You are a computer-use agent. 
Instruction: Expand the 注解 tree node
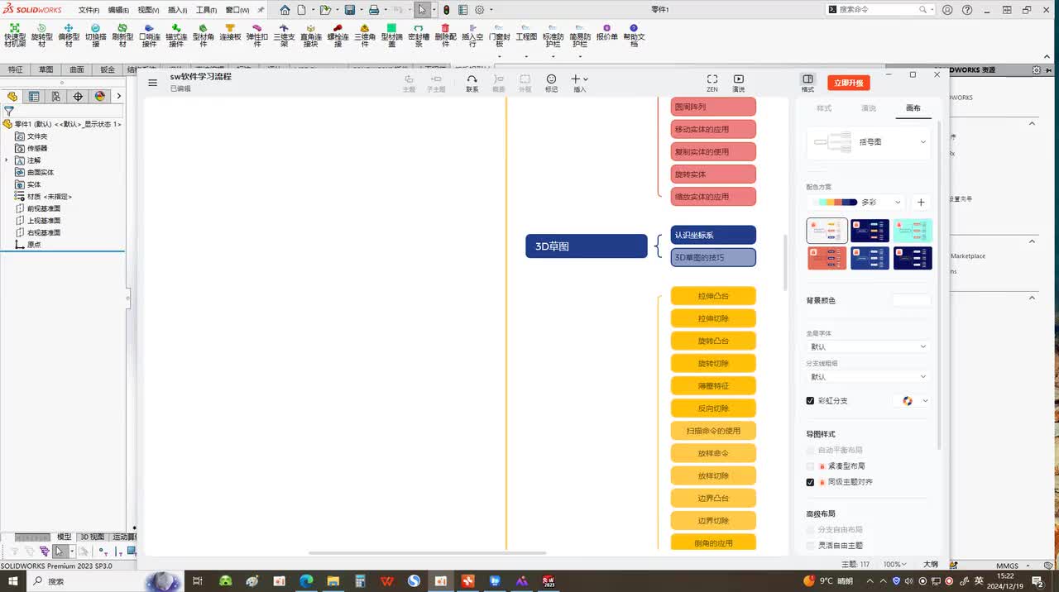pyautogui.click(x=7, y=160)
